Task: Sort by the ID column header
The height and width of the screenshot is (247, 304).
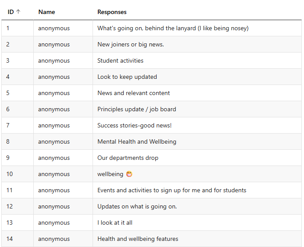Action: coord(11,12)
